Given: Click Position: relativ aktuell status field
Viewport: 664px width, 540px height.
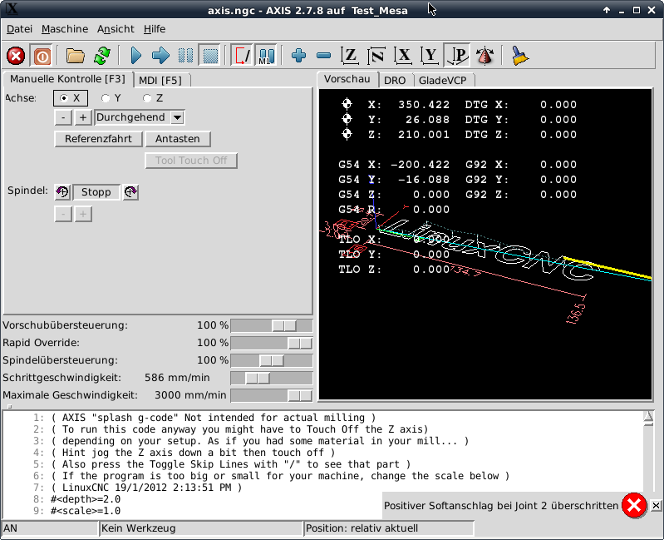Looking at the screenshot, I should point(389,528).
